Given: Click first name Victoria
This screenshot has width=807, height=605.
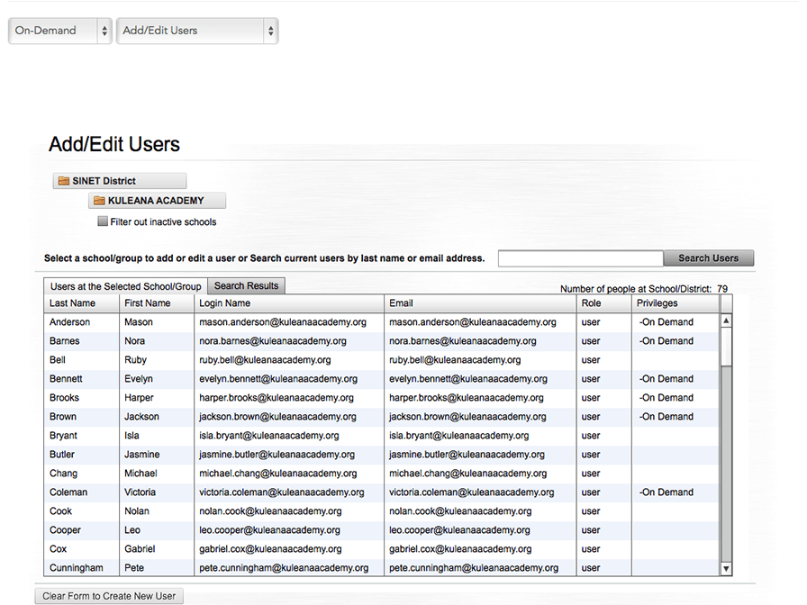Looking at the screenshot, I should [x=140, y=492].
